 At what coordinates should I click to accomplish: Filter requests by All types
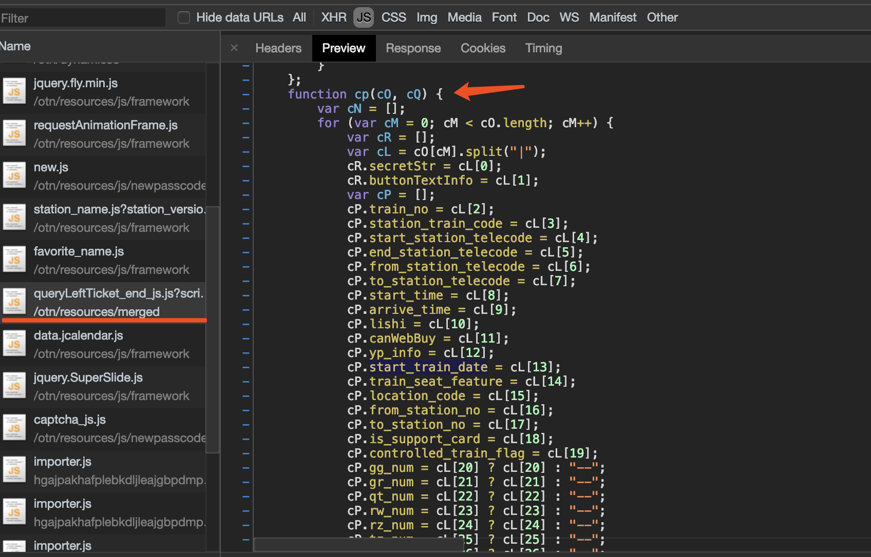click(x=299, y=17)
